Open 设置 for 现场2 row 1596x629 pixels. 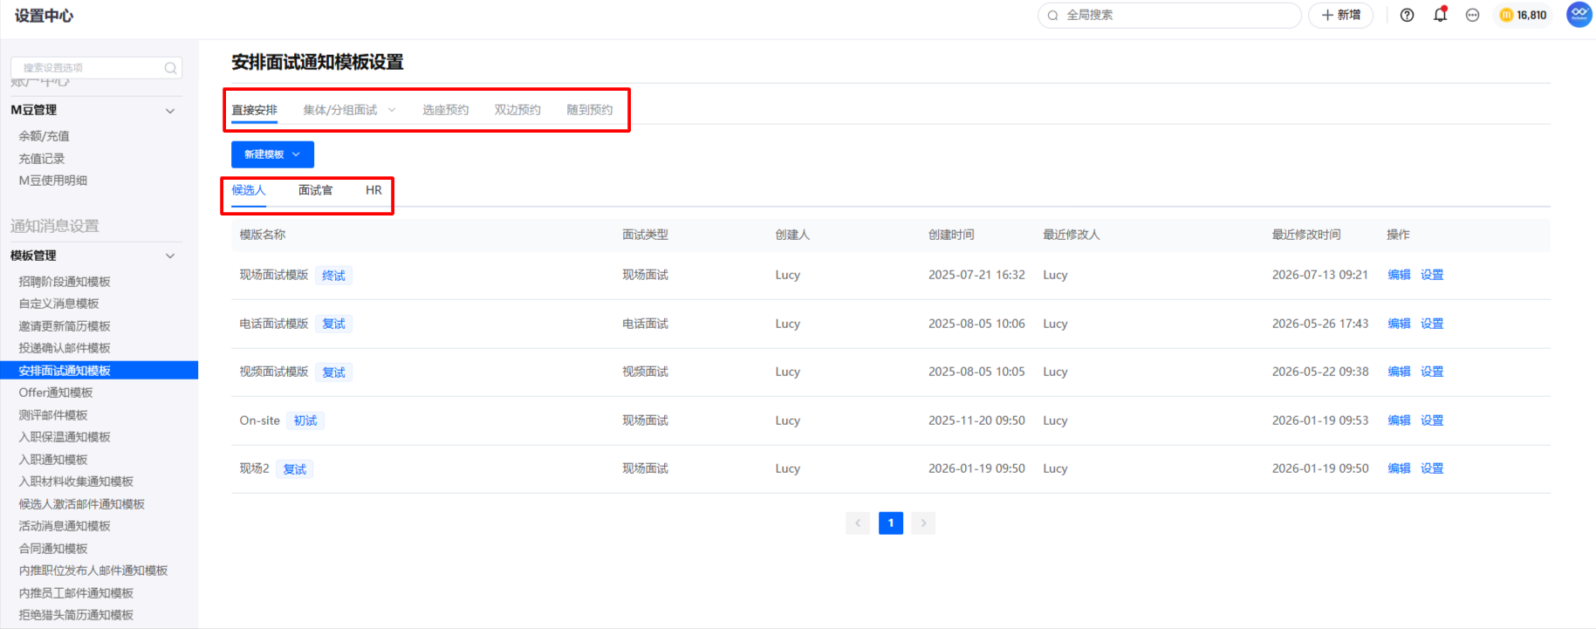1432,468
